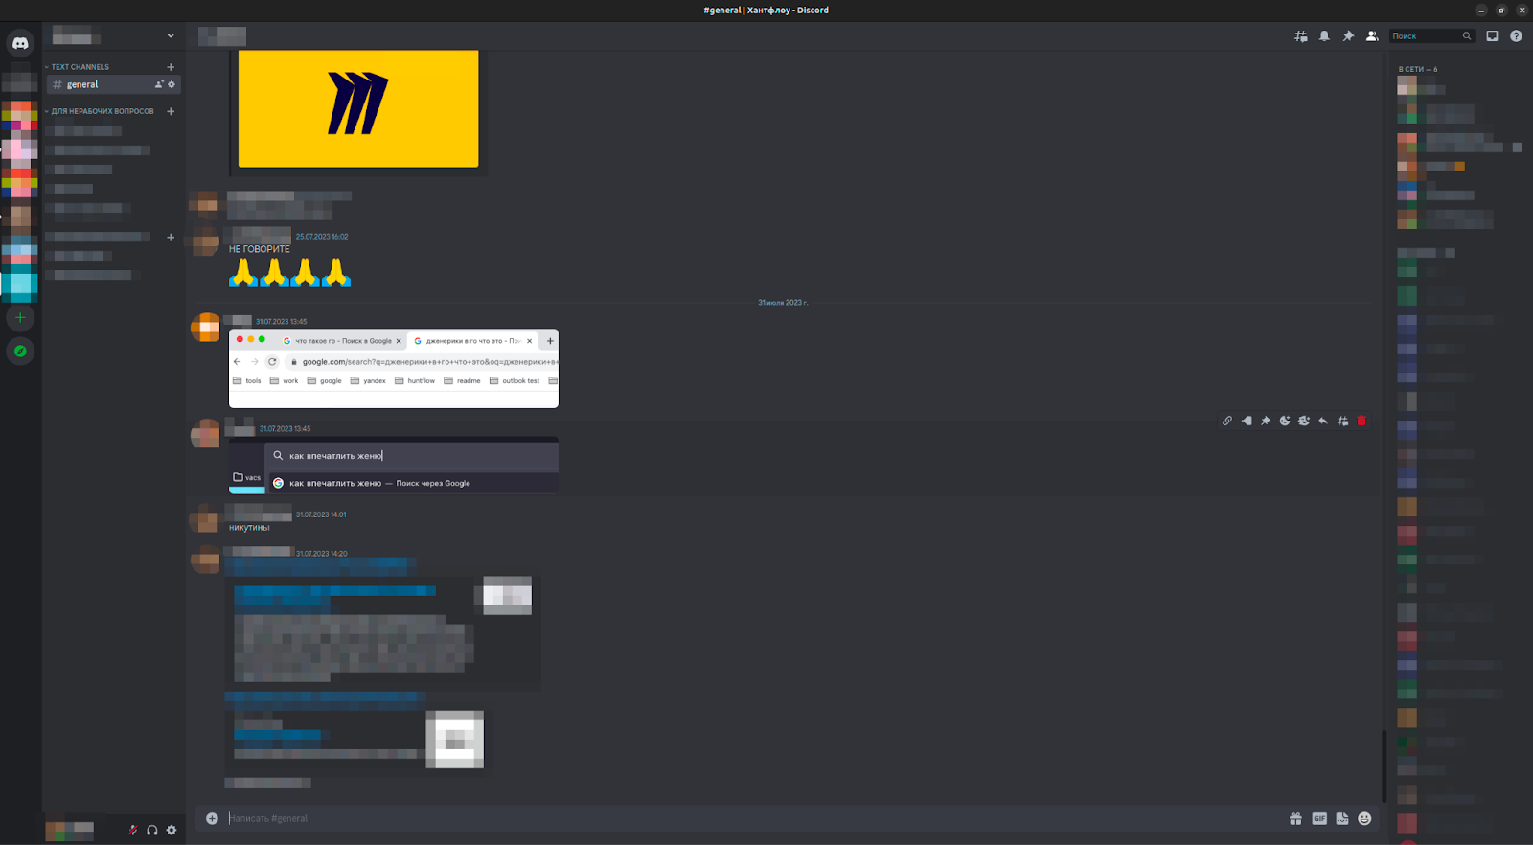Open the Explore servers compass icon

click(x=20, y=352)
